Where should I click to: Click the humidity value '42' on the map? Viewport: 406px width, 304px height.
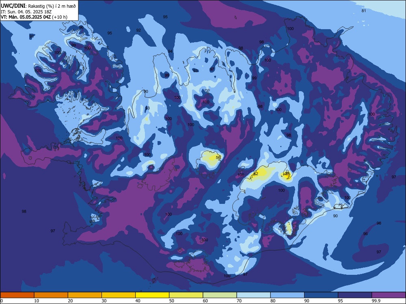coord(256,174)
